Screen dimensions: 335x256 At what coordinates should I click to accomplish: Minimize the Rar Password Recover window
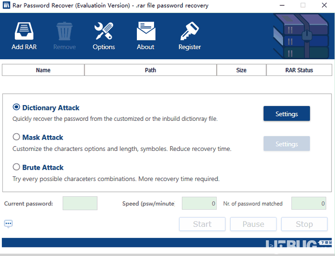(x=282, y=5)
